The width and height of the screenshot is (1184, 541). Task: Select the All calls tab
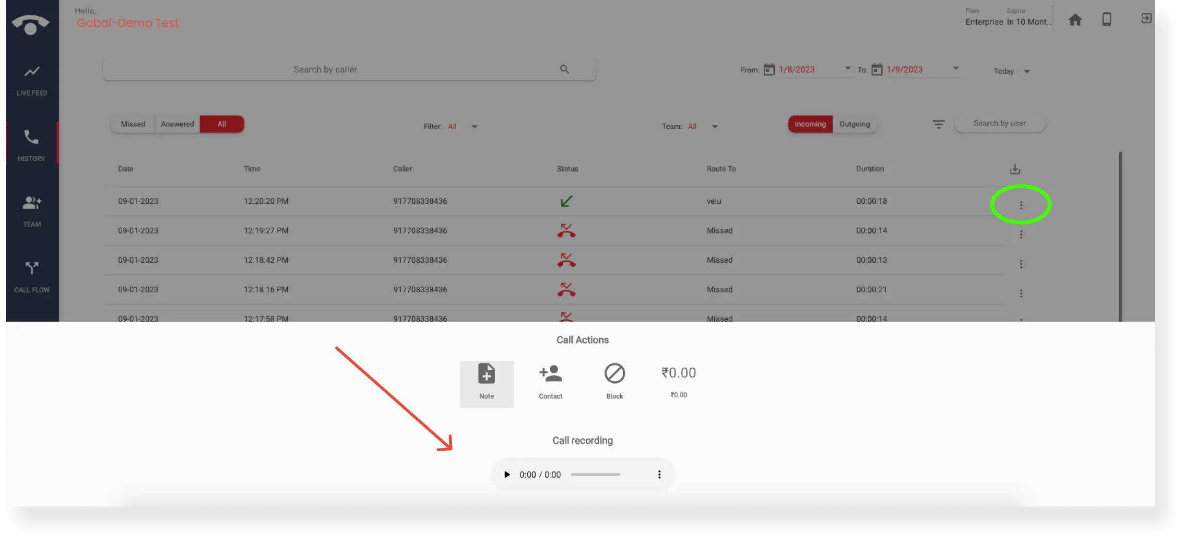221,124
